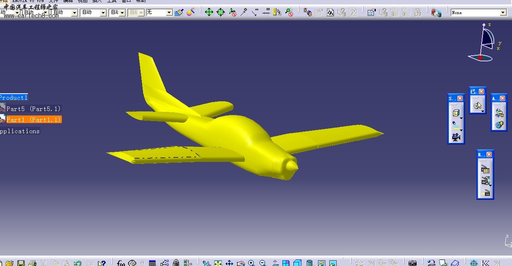The height and width of the screenshot is (266, 512).
Task: Click the Design Table grid icon
Action: 152,263
